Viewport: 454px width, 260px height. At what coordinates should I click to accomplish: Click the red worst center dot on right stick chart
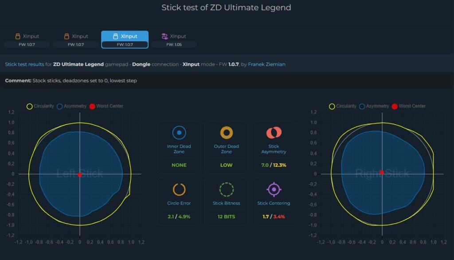[x=382, y=173]
